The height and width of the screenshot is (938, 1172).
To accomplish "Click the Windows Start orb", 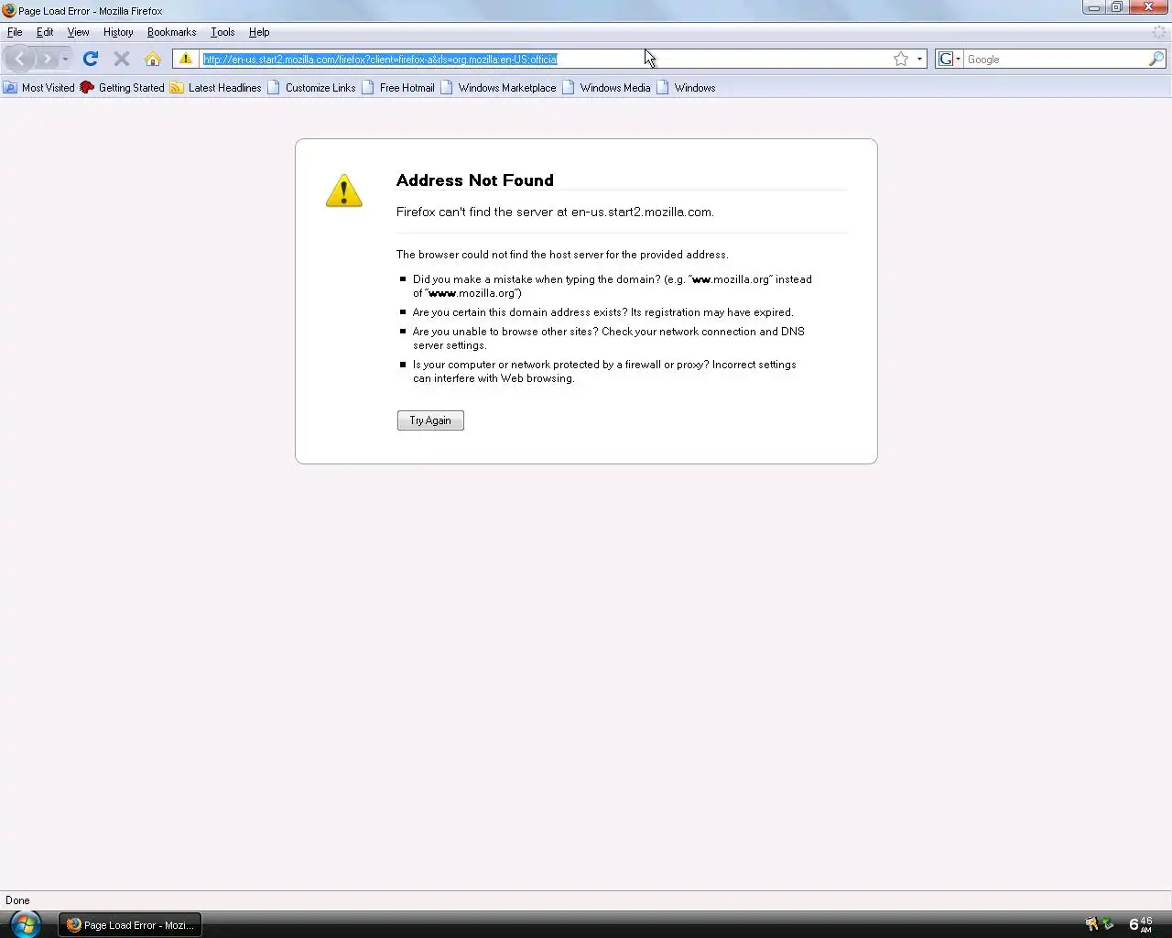I will [25, 924].
